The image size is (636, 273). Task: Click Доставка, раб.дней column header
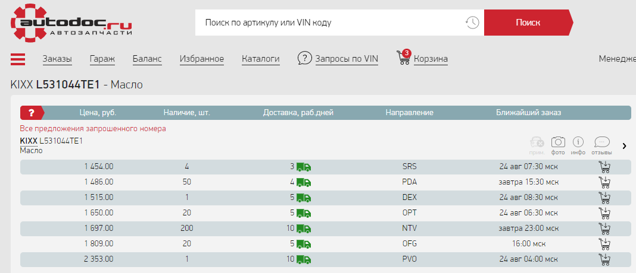coord(298,113)
